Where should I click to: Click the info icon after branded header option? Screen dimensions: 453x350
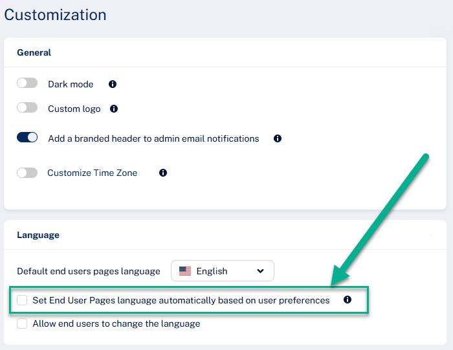pos(278,138)
